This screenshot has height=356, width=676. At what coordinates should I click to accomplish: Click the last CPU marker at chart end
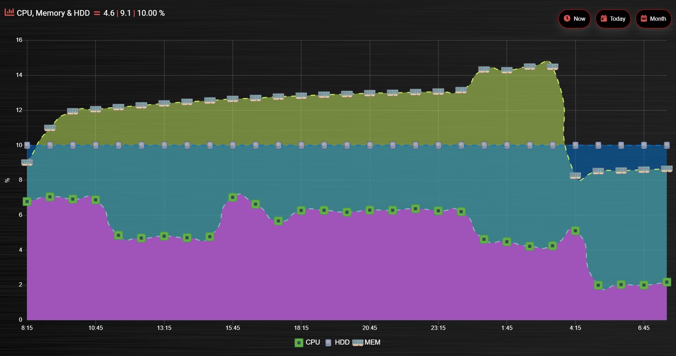[667, 282]
